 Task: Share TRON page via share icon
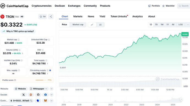[51, 16]
